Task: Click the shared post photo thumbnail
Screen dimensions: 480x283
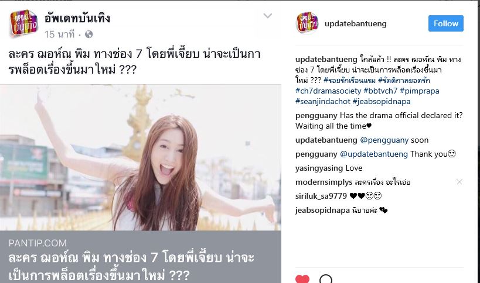Action: [x=141, y=157]
